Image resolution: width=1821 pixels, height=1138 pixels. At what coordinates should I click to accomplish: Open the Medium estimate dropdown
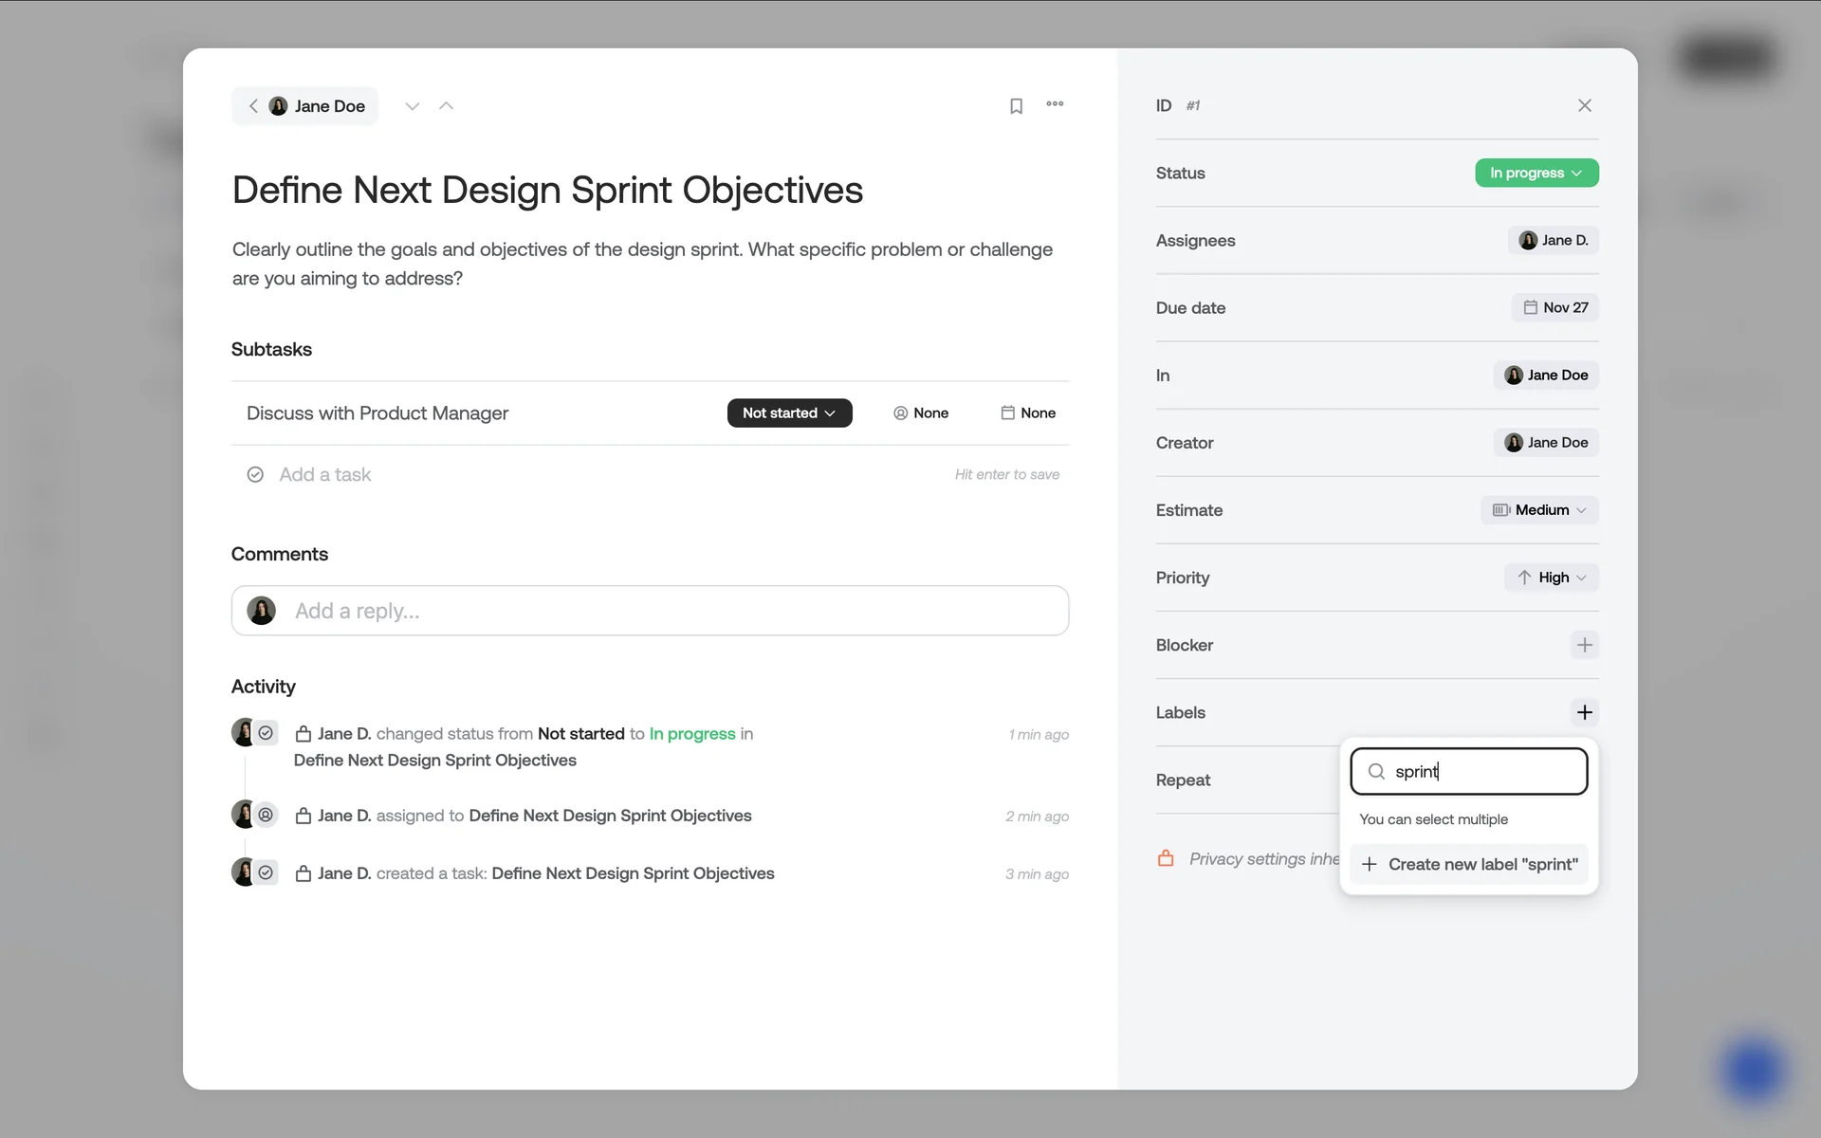(x=1539, y=510)
